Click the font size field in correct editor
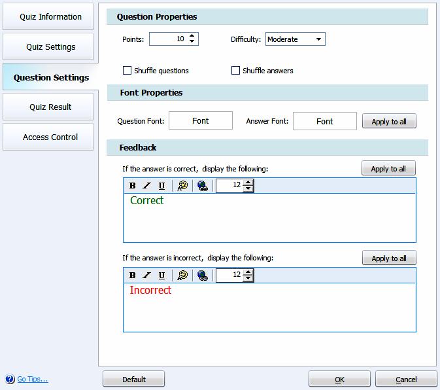 pos(229,185)
